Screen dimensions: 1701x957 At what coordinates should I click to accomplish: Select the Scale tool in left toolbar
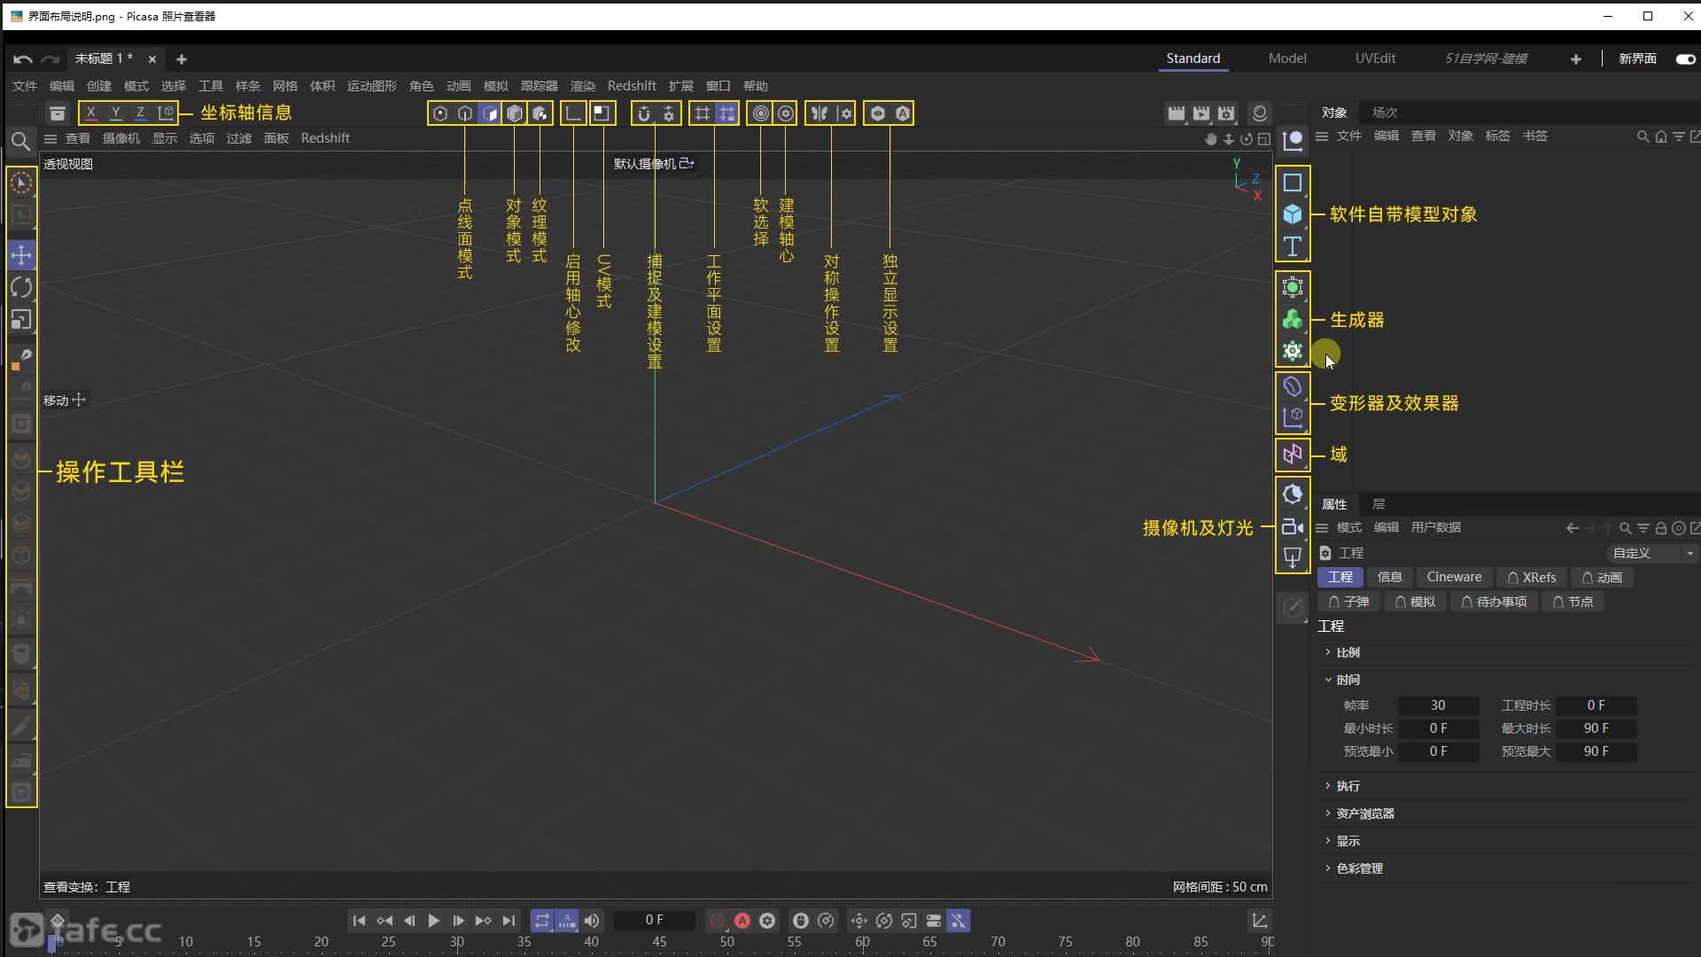tap(21, 320)
